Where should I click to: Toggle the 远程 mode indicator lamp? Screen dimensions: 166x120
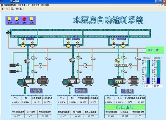[17, 18]
